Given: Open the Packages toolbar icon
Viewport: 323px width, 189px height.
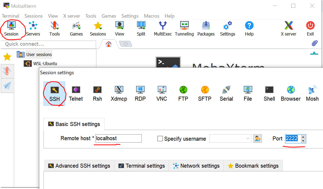Looking at the screenshot, I should point(206,29).
